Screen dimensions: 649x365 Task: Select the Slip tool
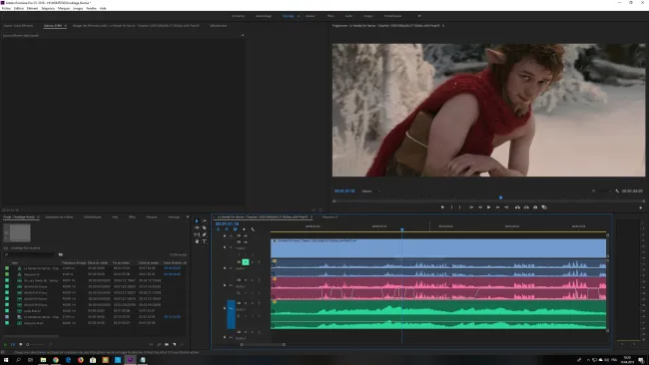[x=197, y=234]
